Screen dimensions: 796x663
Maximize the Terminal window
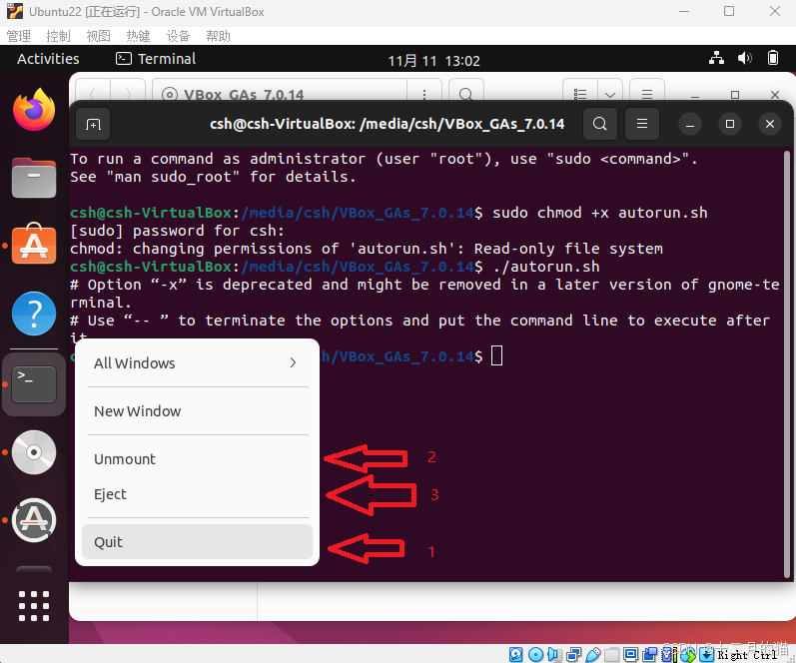tap(729, 124)
